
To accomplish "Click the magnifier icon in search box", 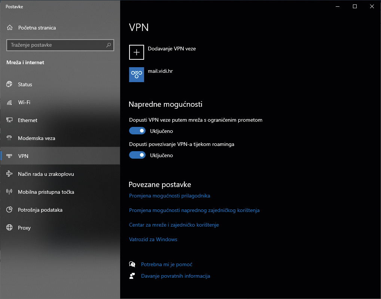I will (109, 45).
